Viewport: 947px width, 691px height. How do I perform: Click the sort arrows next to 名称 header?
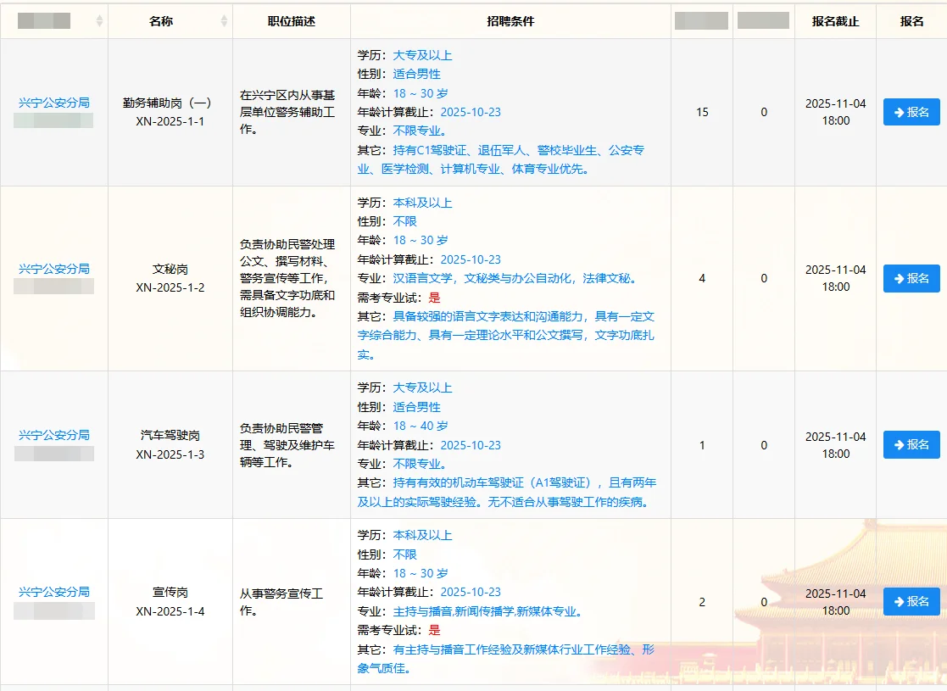pos(223,20)
